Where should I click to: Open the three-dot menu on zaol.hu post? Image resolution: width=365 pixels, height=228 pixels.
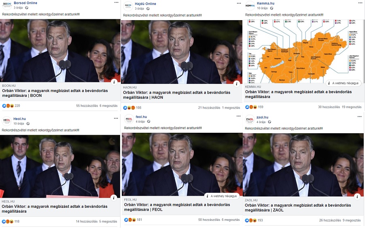359,117
